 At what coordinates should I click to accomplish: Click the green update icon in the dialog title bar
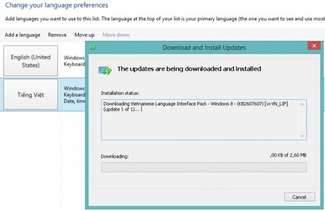pos(93,48)
